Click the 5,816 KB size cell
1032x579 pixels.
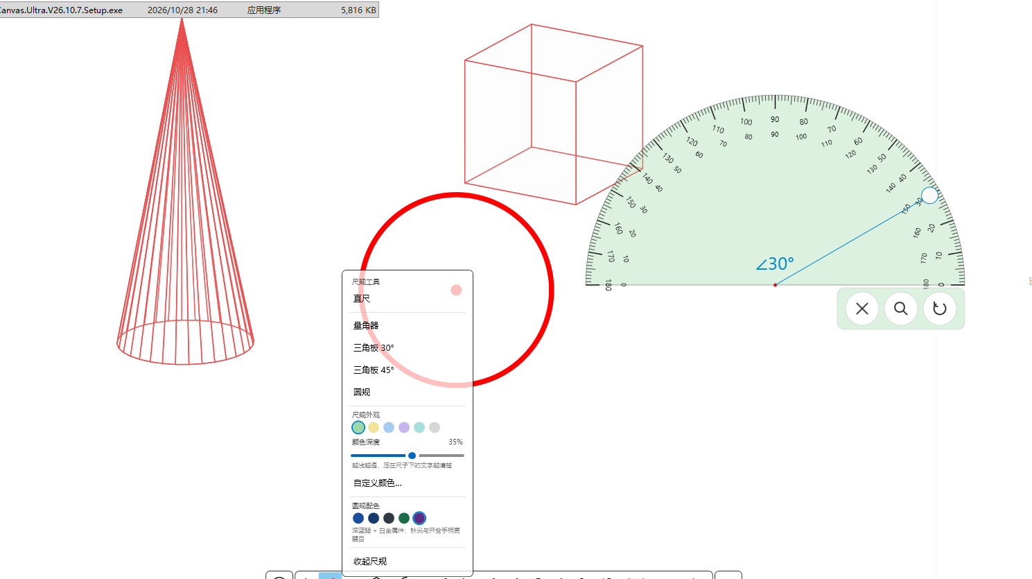click(358, 10)
